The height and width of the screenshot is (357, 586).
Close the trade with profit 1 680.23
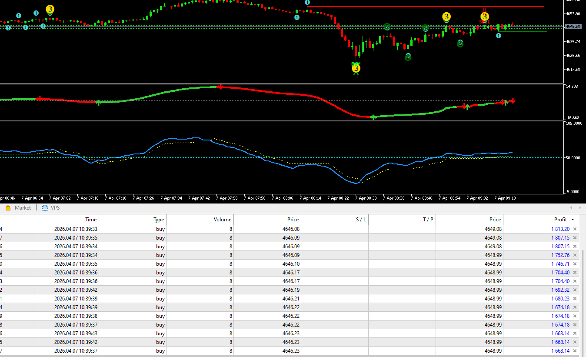pos(575,299)
